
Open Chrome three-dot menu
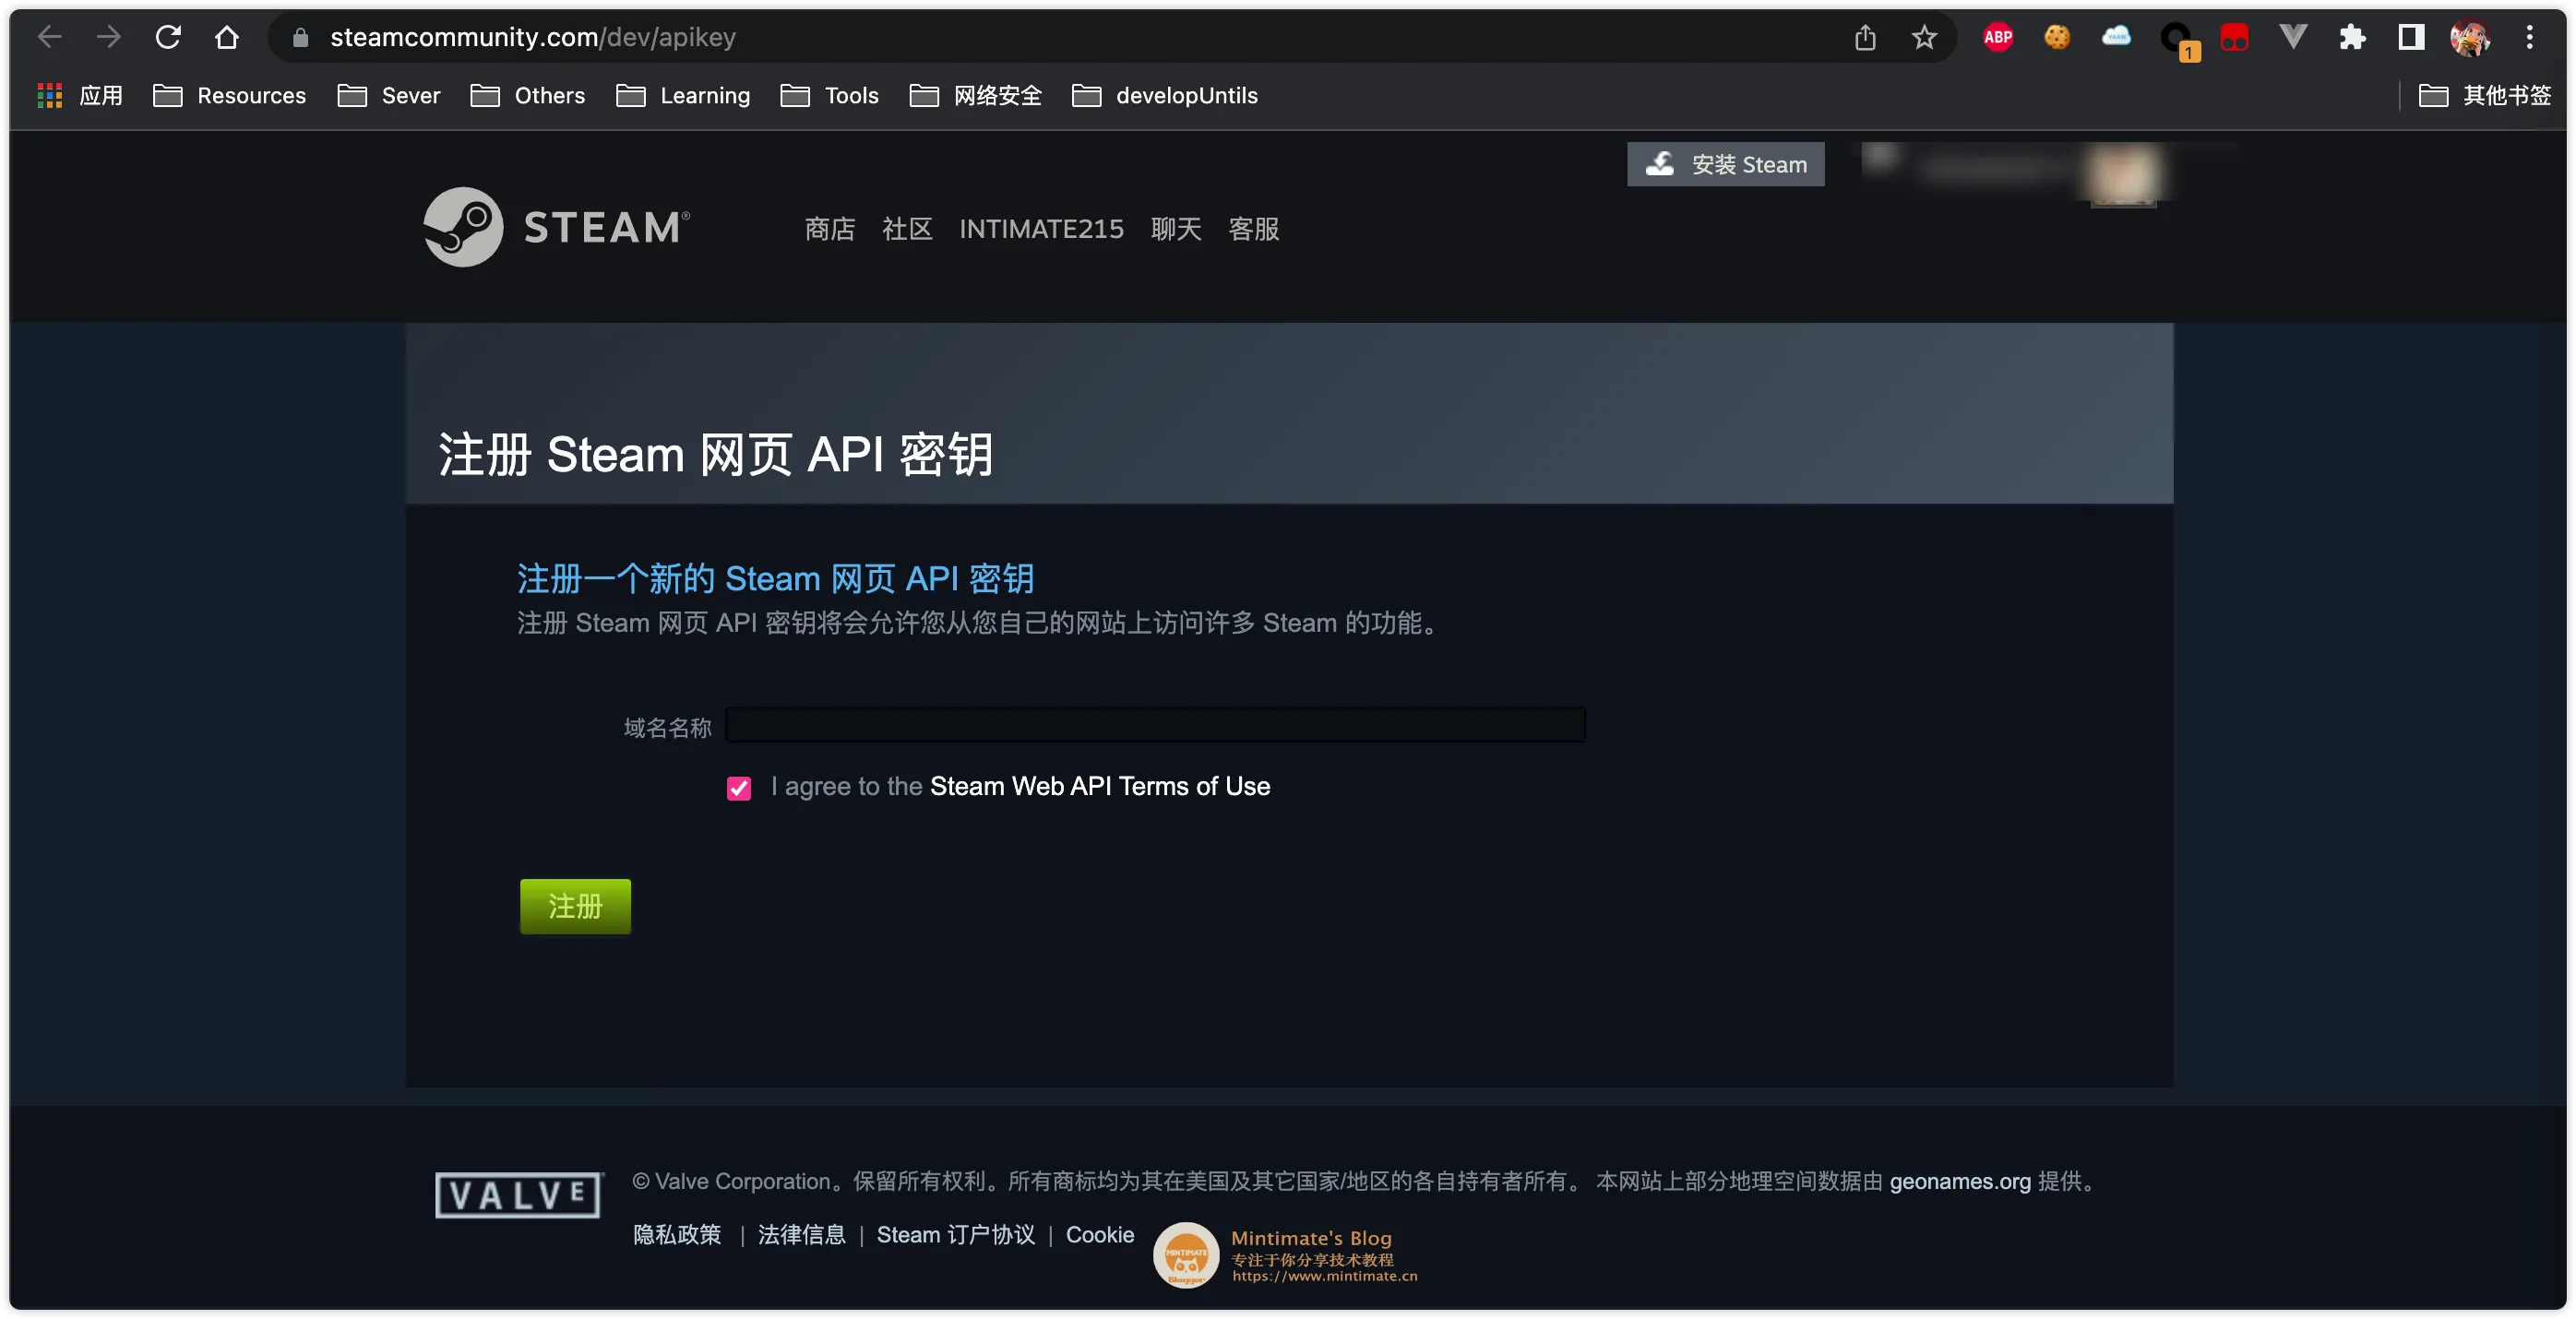(x=2530, y=37)
